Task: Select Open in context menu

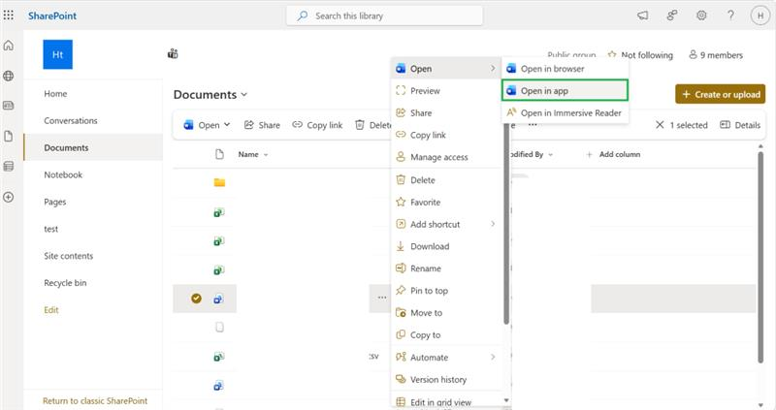Action: [x=445, y=68]
